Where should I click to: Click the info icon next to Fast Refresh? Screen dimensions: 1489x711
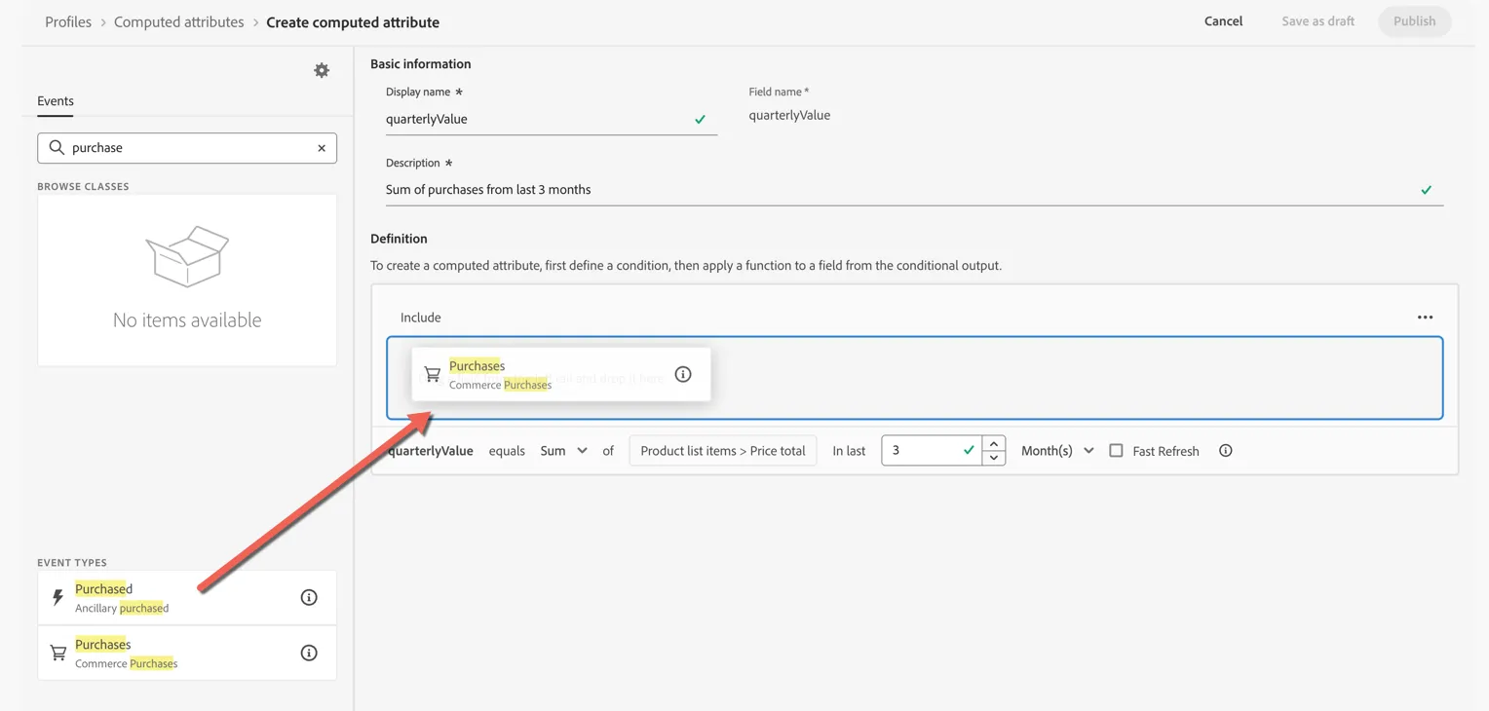[1226, 451]
